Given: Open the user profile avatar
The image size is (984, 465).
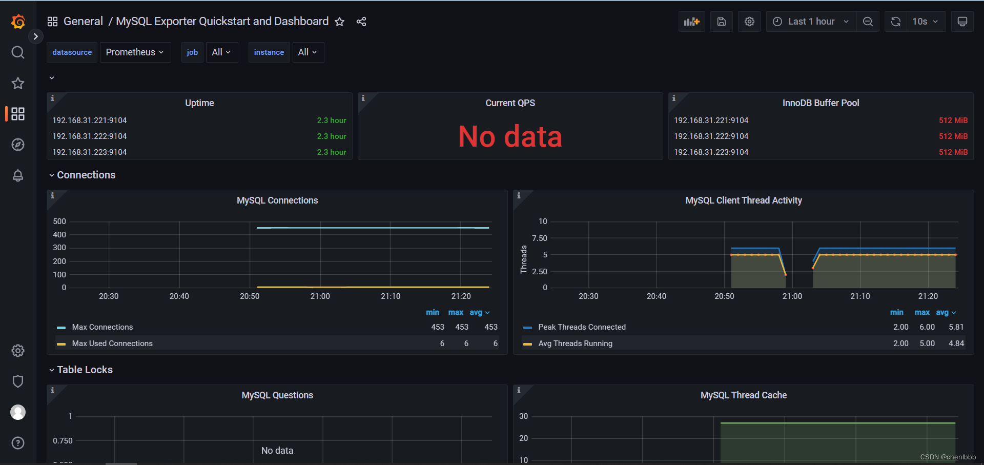Looking at the screenshot, I should pyautogui.click(x=18, y=412).
